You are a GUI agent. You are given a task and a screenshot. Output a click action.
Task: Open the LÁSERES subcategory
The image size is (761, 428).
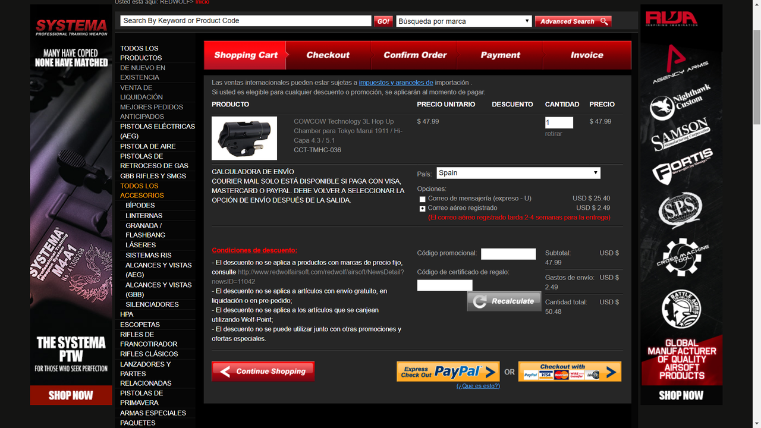(x=141, y=245)
